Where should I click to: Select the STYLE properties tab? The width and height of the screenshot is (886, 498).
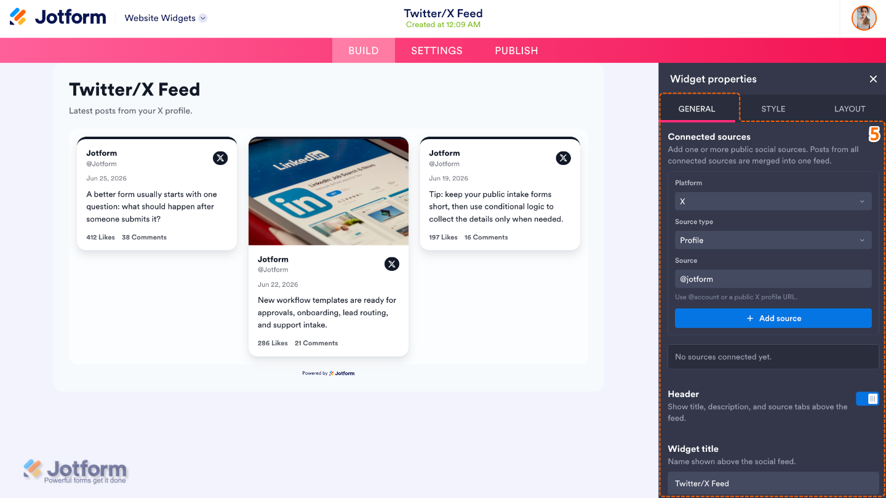click(773, 109)
